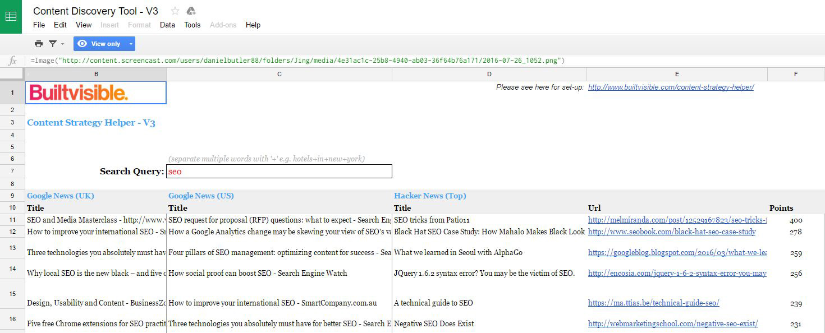Select the cell with 400 points

click(796, 220)
